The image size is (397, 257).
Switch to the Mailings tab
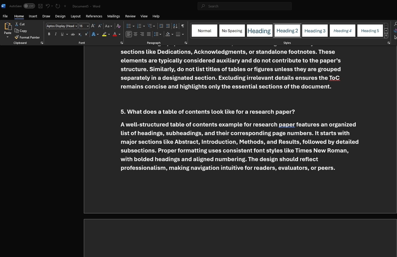pos(114,16)
